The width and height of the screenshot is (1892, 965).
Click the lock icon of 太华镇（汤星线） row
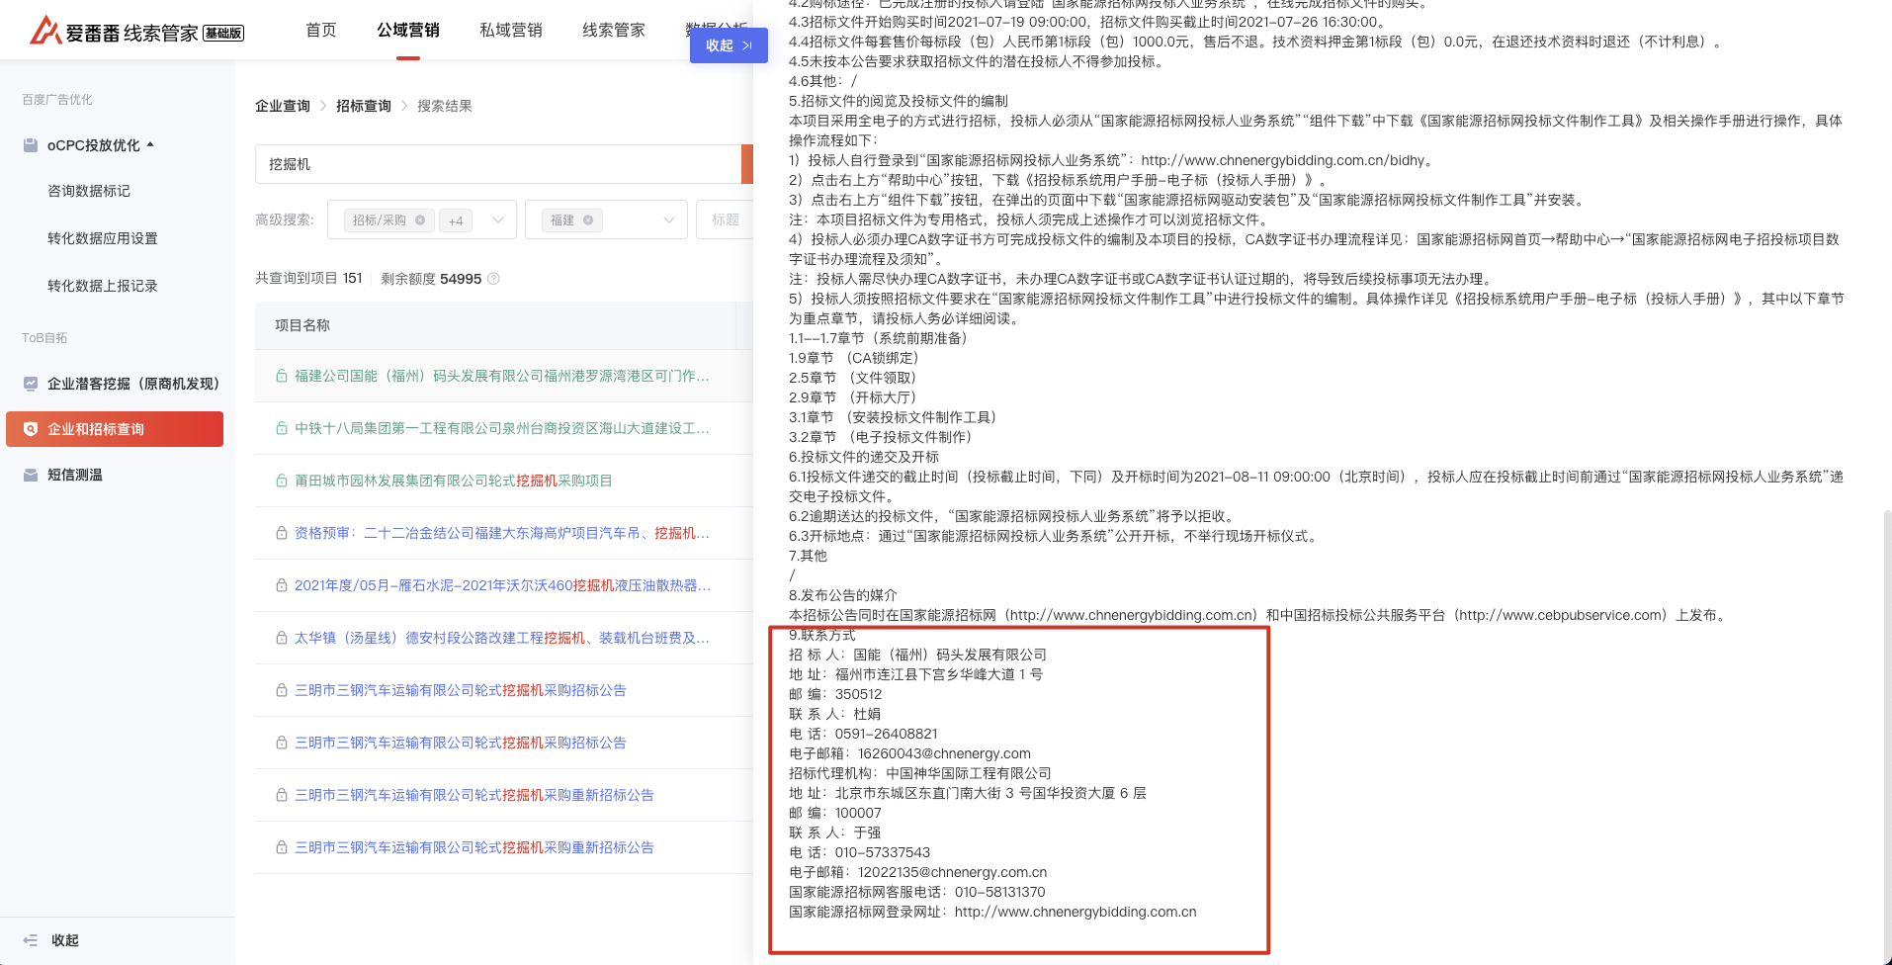click(x=282, y=638)
